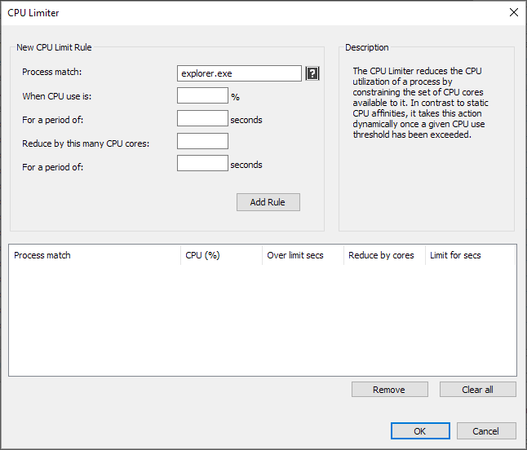This screenshot has height=450, width=527.
Task: Click the Remove button
Action: point(390,390)
